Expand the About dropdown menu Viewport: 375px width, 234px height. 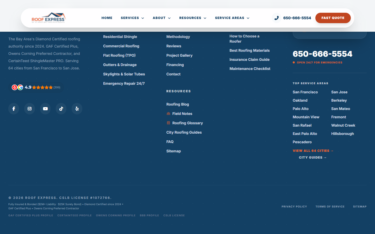[x=162, y=18]
